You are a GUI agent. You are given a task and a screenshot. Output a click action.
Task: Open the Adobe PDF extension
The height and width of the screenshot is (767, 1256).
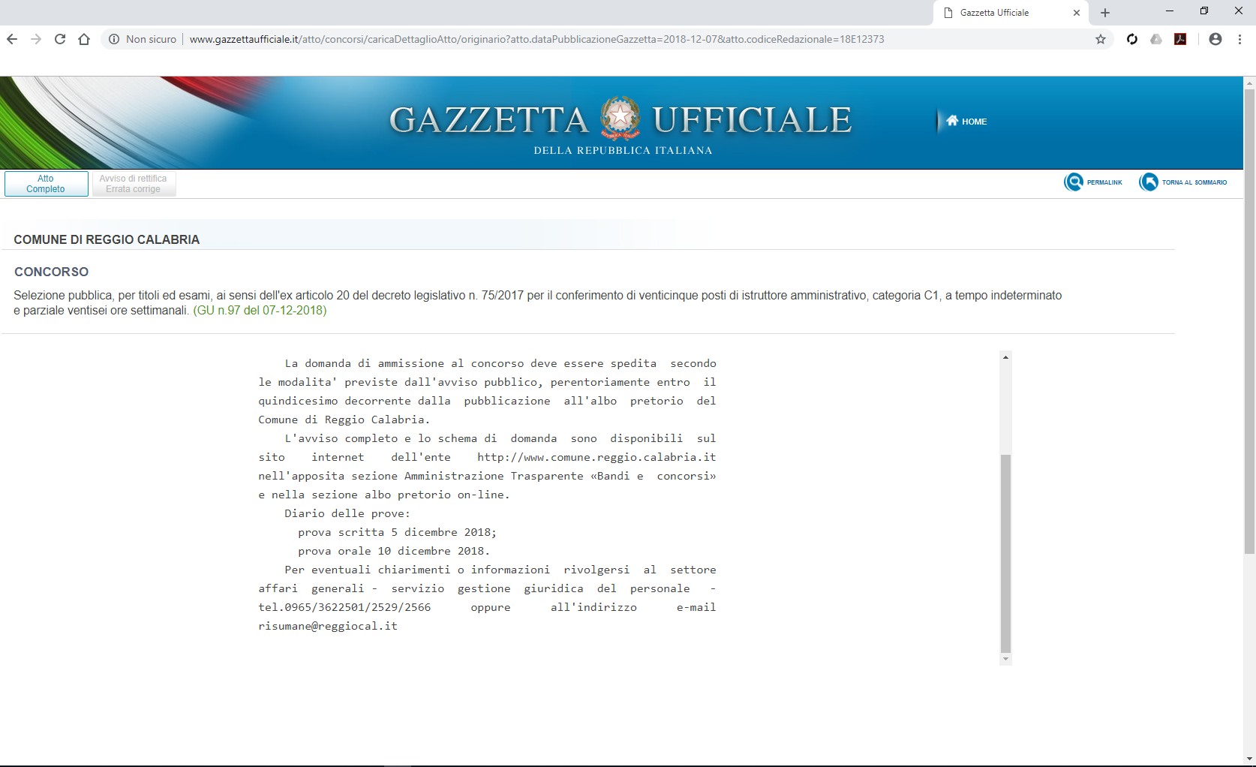point(1180,39)
